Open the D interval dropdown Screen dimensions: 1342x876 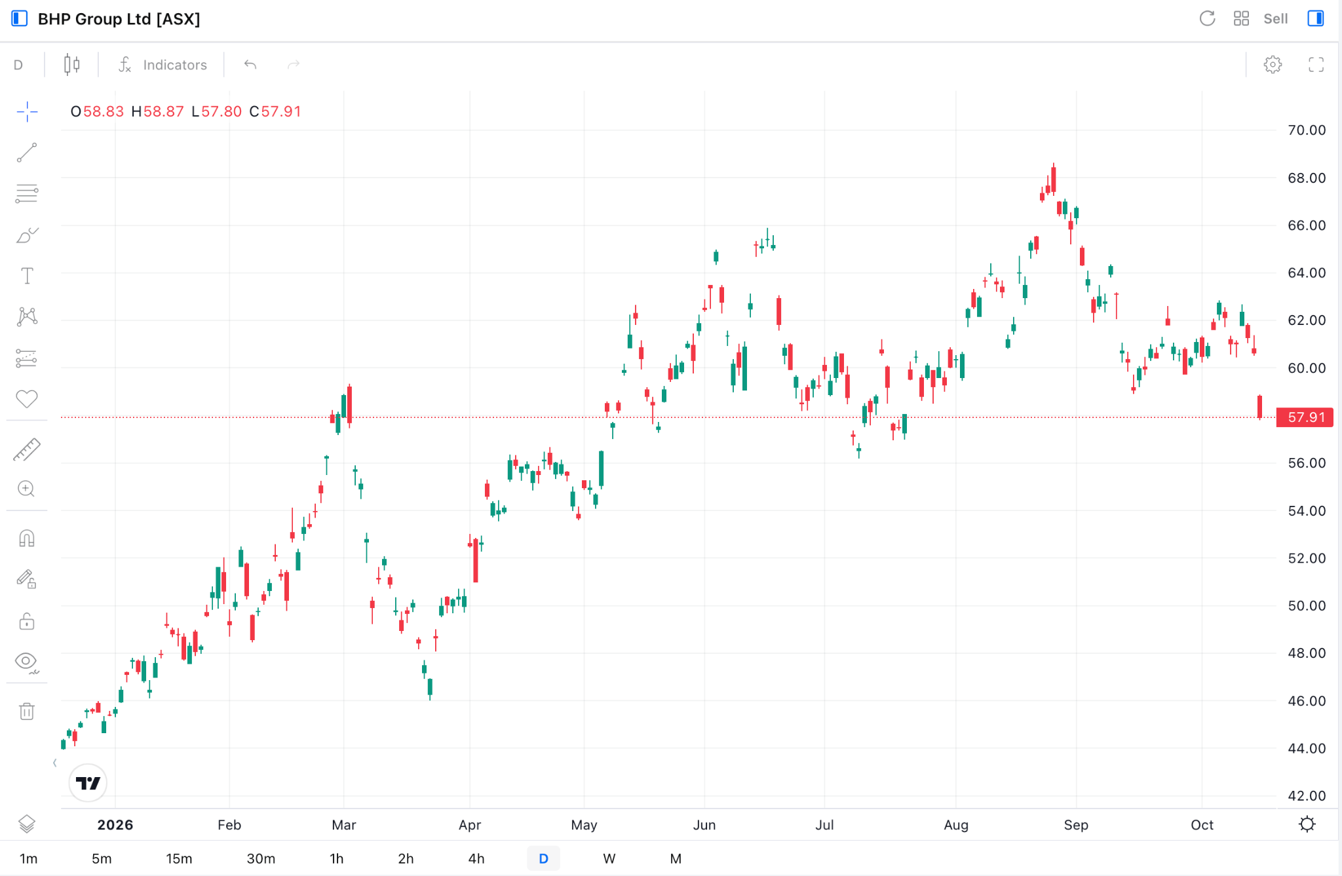click(18, 65)
